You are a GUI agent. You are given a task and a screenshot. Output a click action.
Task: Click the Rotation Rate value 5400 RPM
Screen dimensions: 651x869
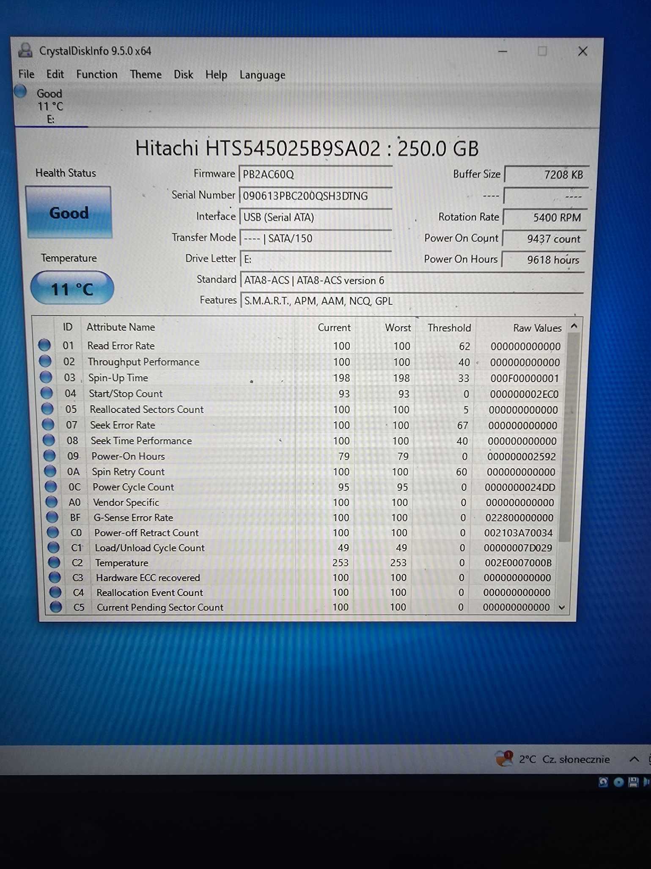pos(545,217)
